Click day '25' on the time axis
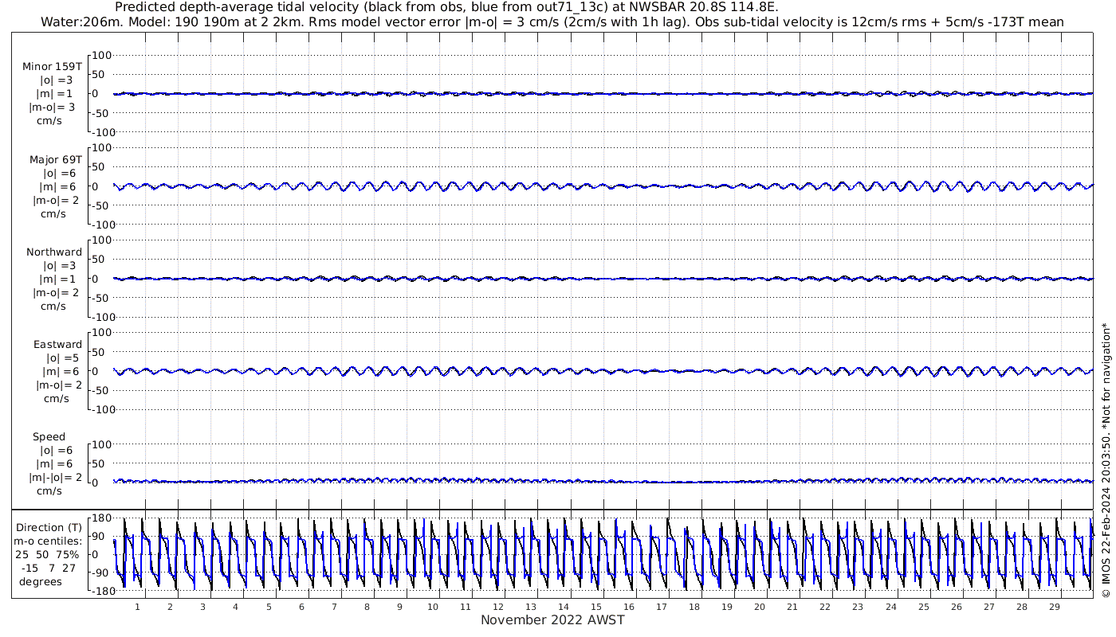Viewport: 1116px width, 637px height. point(923,607)
